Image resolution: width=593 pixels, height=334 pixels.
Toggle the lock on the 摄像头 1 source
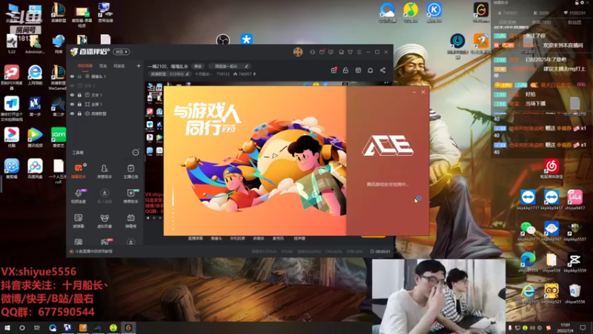[79, 76]
